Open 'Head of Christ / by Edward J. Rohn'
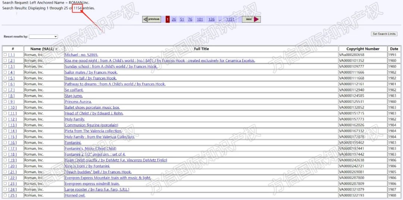Screen dimensions: 403x200 [x=94, y=113]
